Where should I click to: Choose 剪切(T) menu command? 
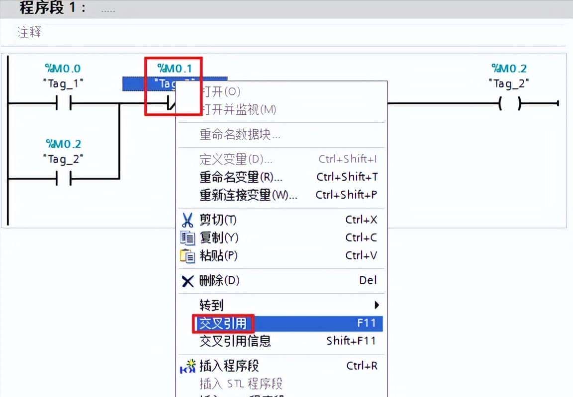tap(281, 220)
